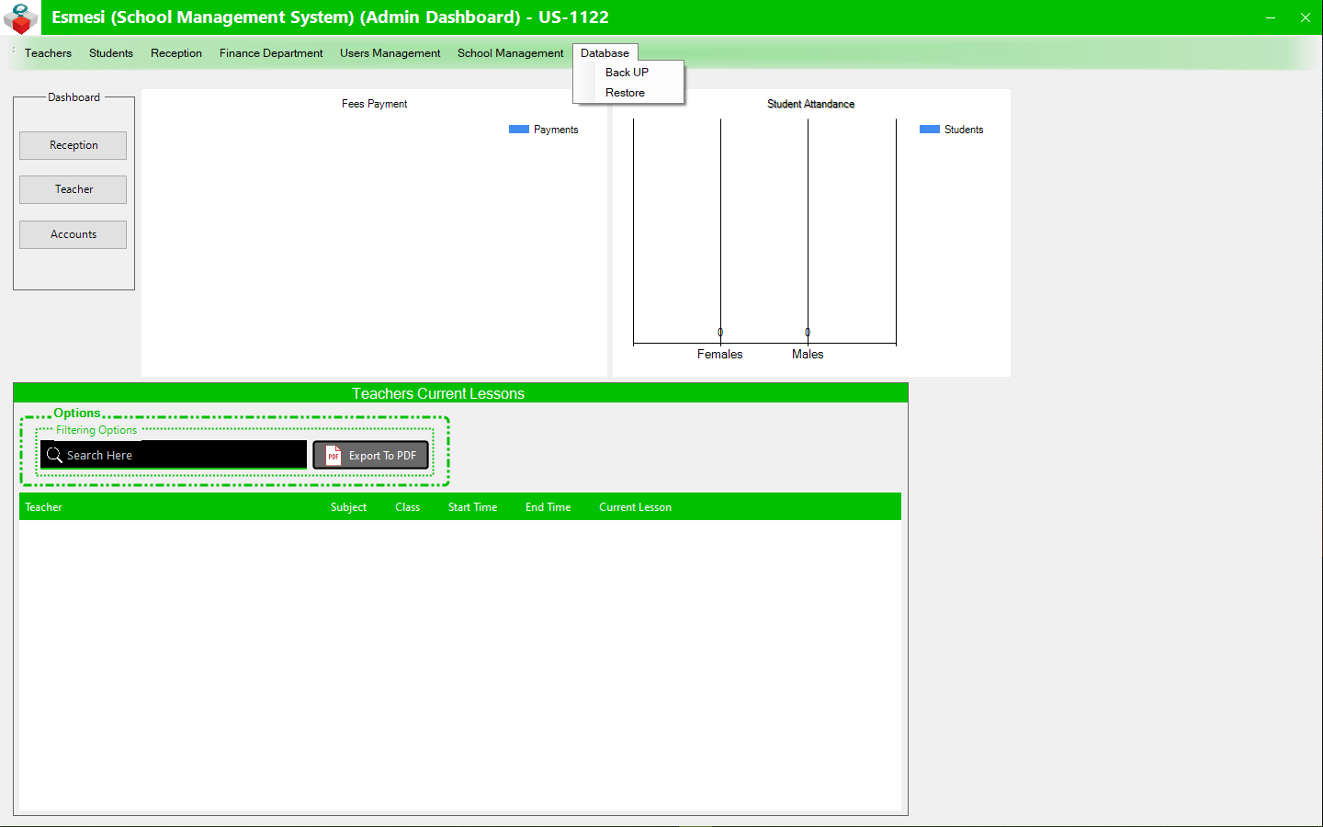Close the Esmesi window
Screen dimensions: 1323x827
coord(1306,17)
